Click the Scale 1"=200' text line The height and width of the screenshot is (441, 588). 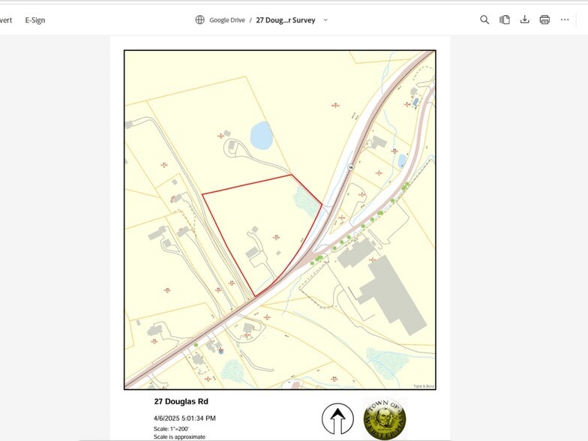tap(171, 428)
